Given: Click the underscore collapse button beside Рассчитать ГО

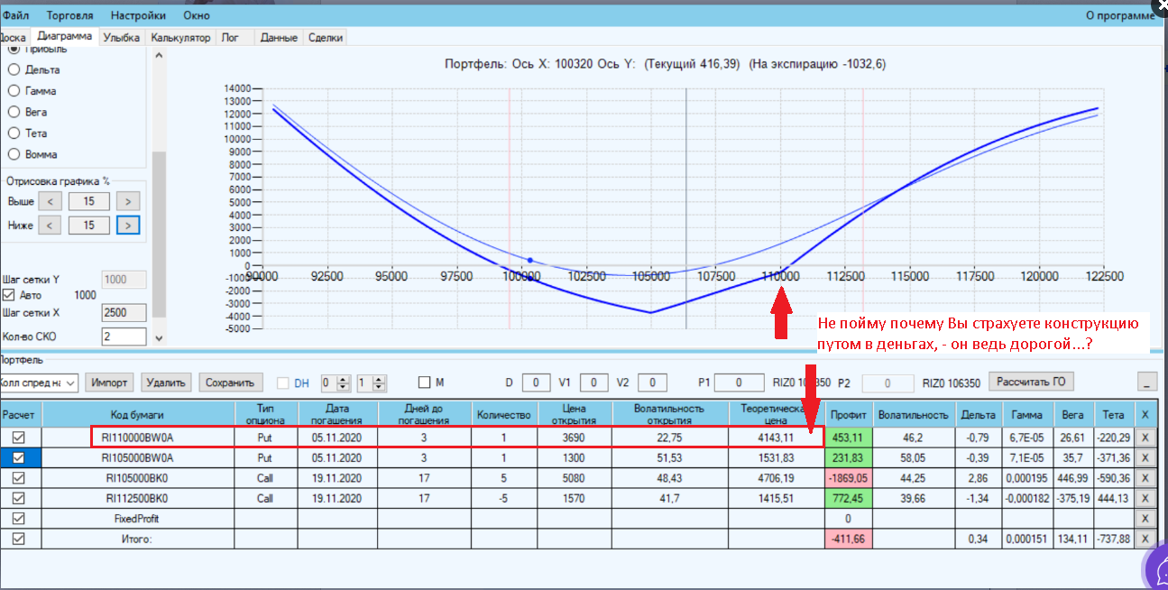Looking at the screenshot, I should (x=1147, y=382).
